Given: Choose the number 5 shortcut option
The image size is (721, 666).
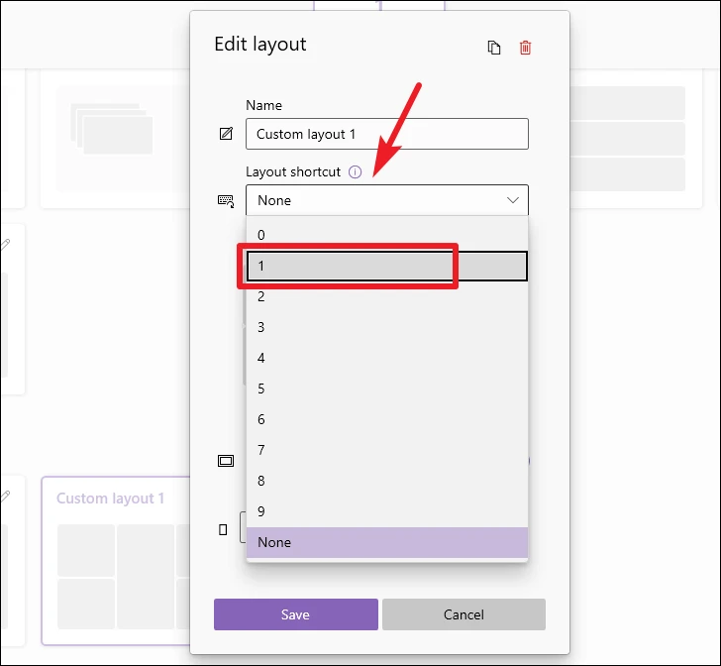Looking at the screenshot, I should pyautogui.click(x=386, y=388).
